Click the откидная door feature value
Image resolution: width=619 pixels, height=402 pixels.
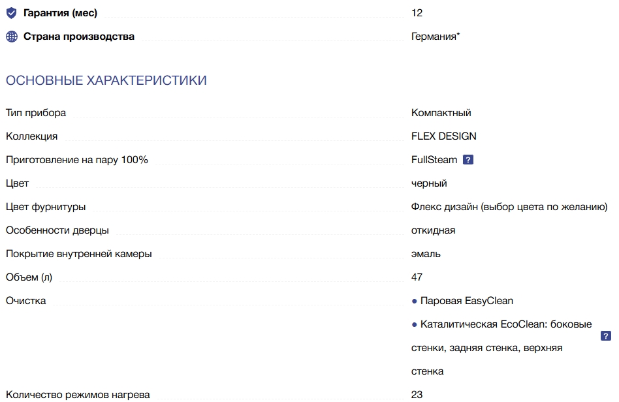(x=433, y=230)
